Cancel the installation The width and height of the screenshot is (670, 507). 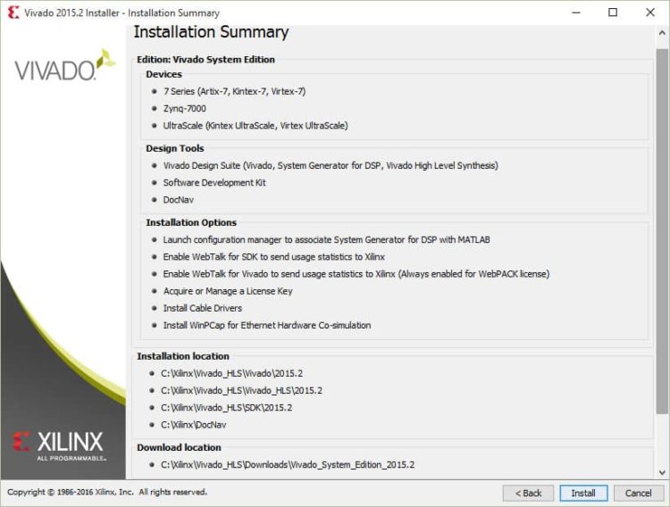coord(638,493)
